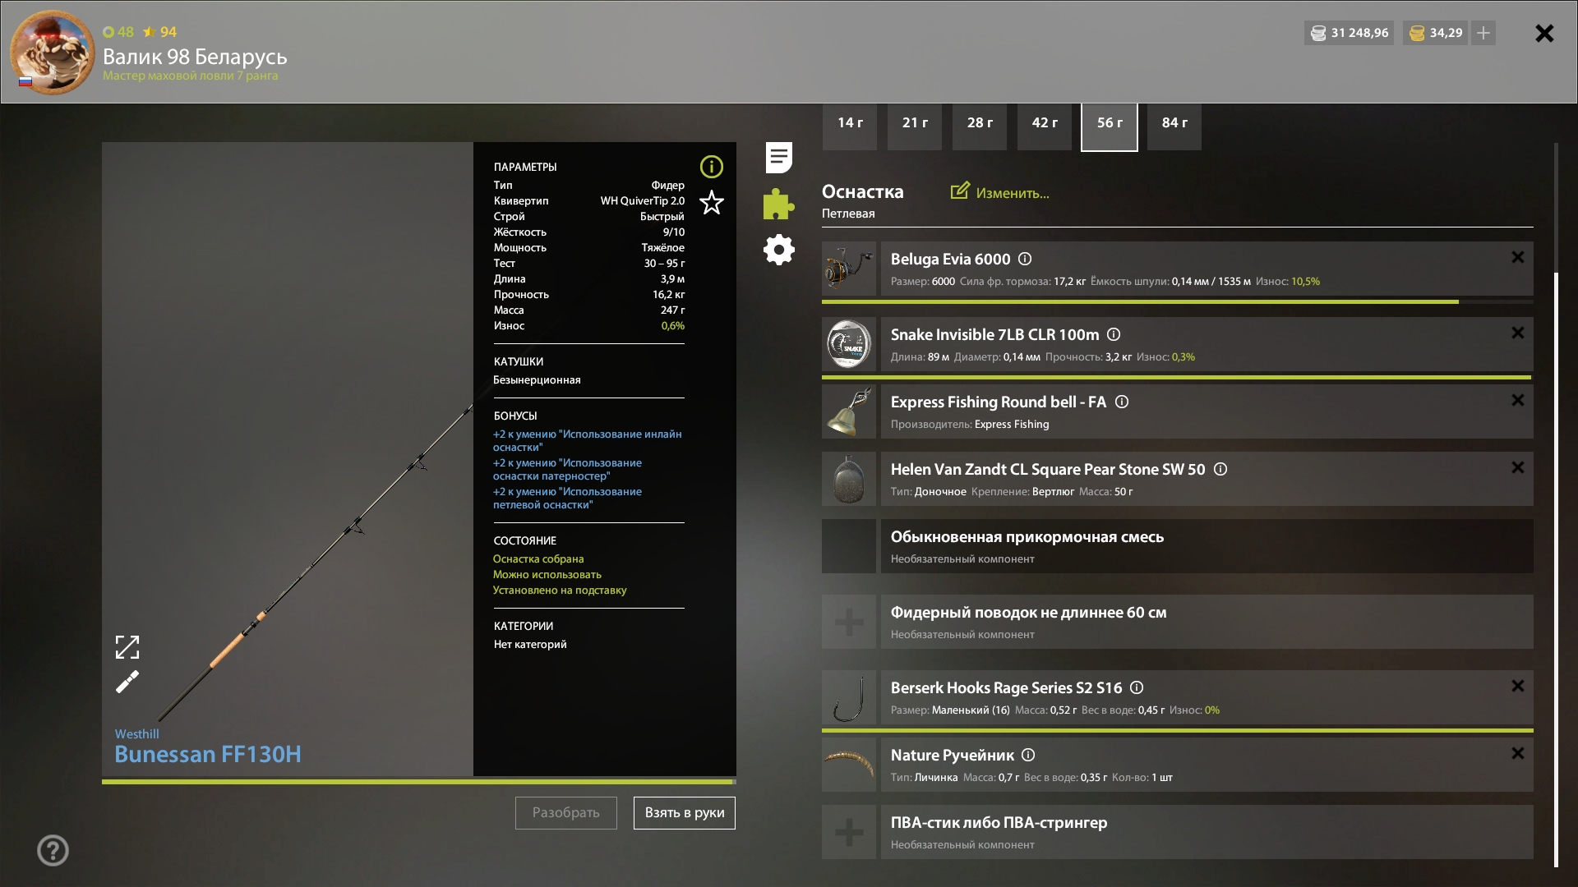The image size is (1578, 887).
Task: Open the rod info icon
Action: click(x=711, y=167)
